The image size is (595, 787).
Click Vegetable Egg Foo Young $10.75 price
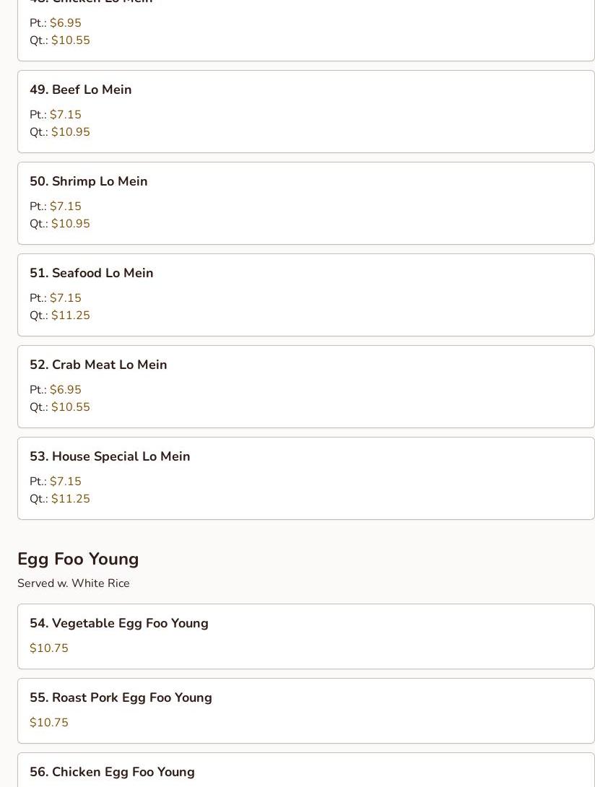[x=48, y=648]
